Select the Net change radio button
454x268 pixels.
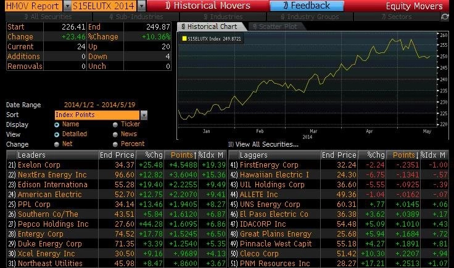57,144
